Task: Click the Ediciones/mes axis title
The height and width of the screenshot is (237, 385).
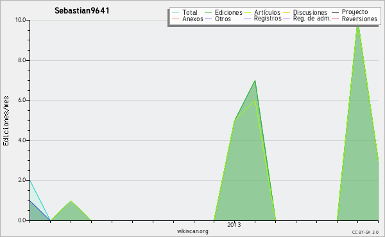Action: tap(6, 121)
